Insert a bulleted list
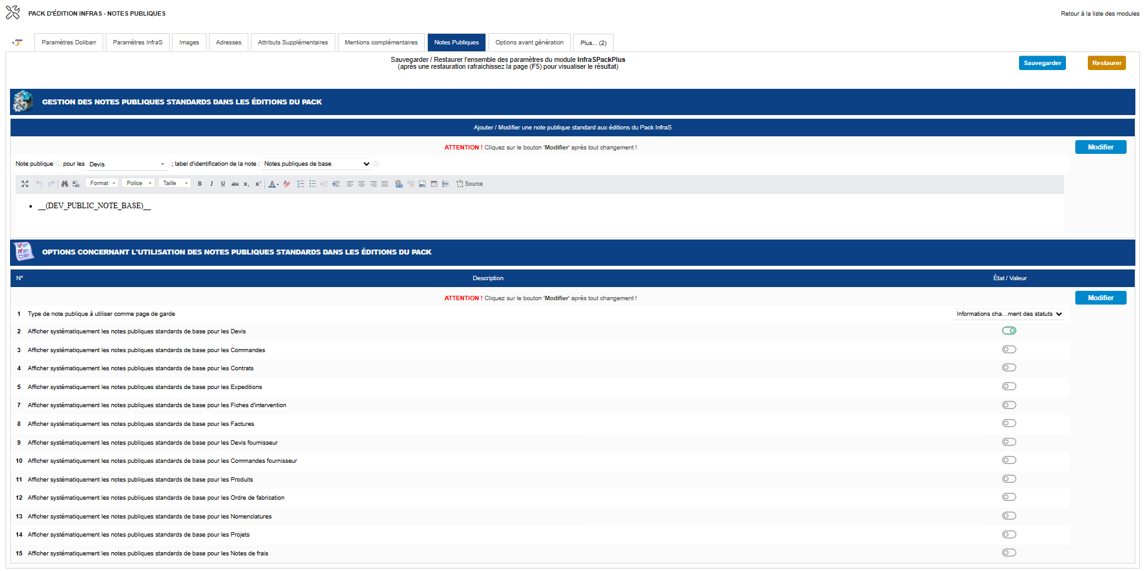The height and width of the screenshot is (571, 1146). coord(313,184)
